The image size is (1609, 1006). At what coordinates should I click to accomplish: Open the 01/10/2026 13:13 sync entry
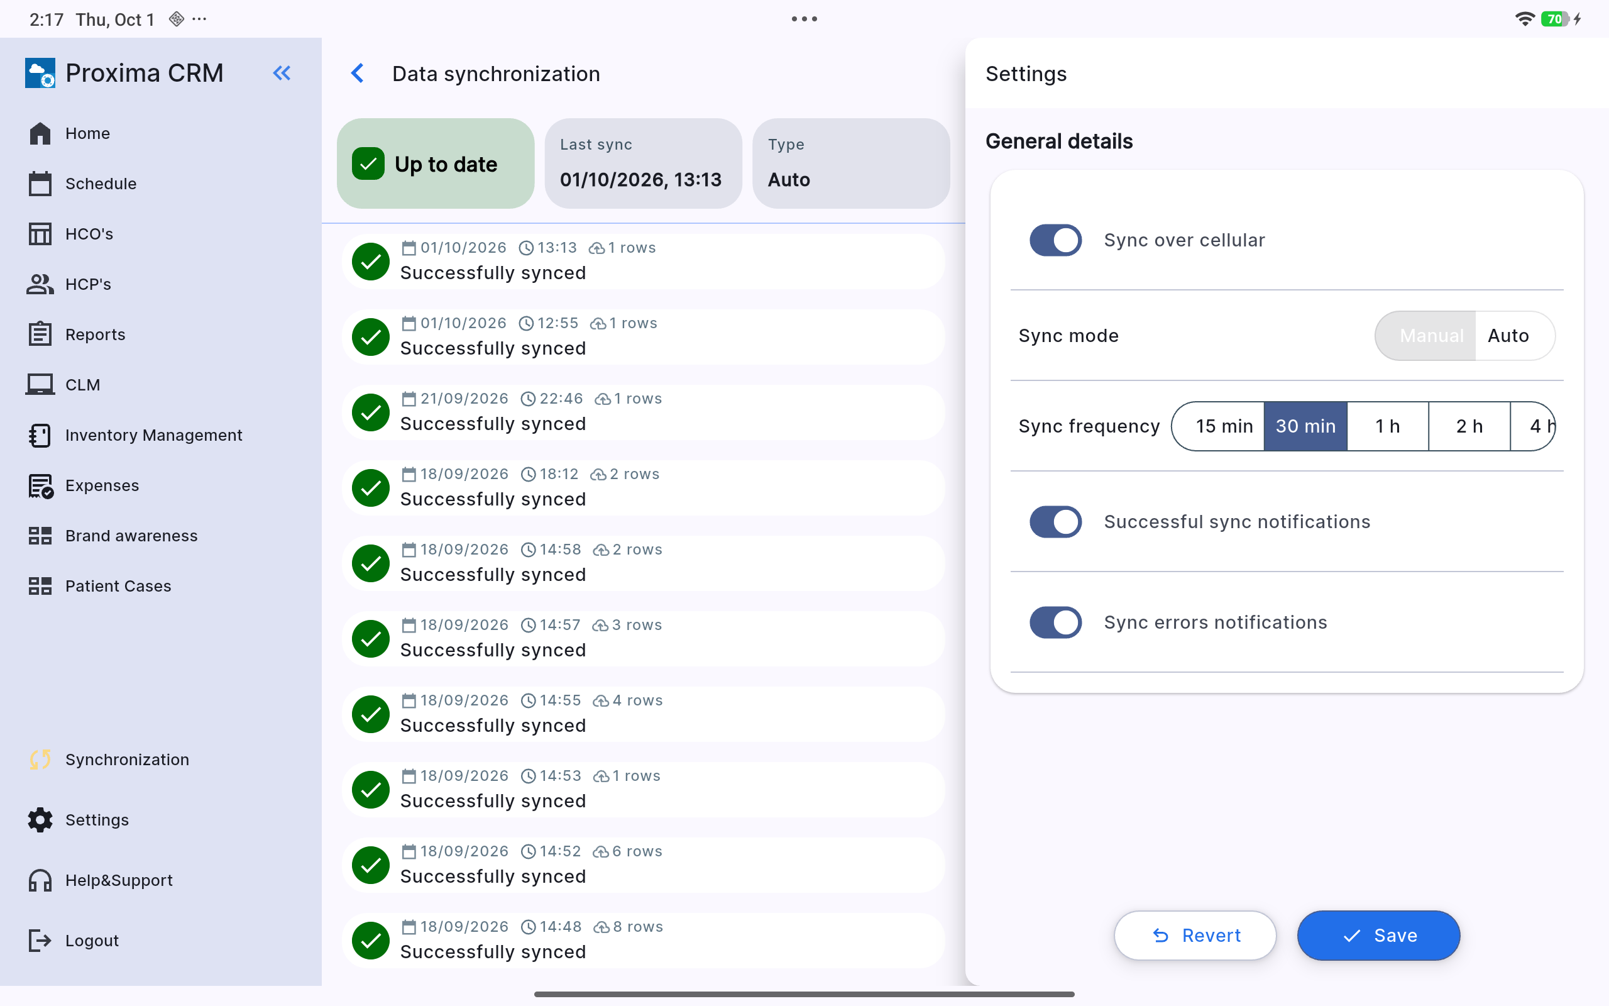[x=643, y=261]
